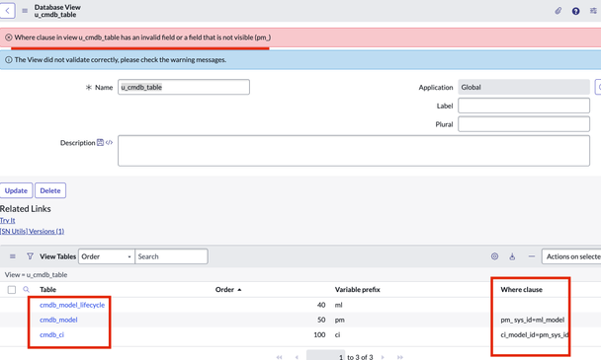Open the list personalize gear icon
Image resolution: width=601 pixels, height=360 pixels.
click(495, 256)
